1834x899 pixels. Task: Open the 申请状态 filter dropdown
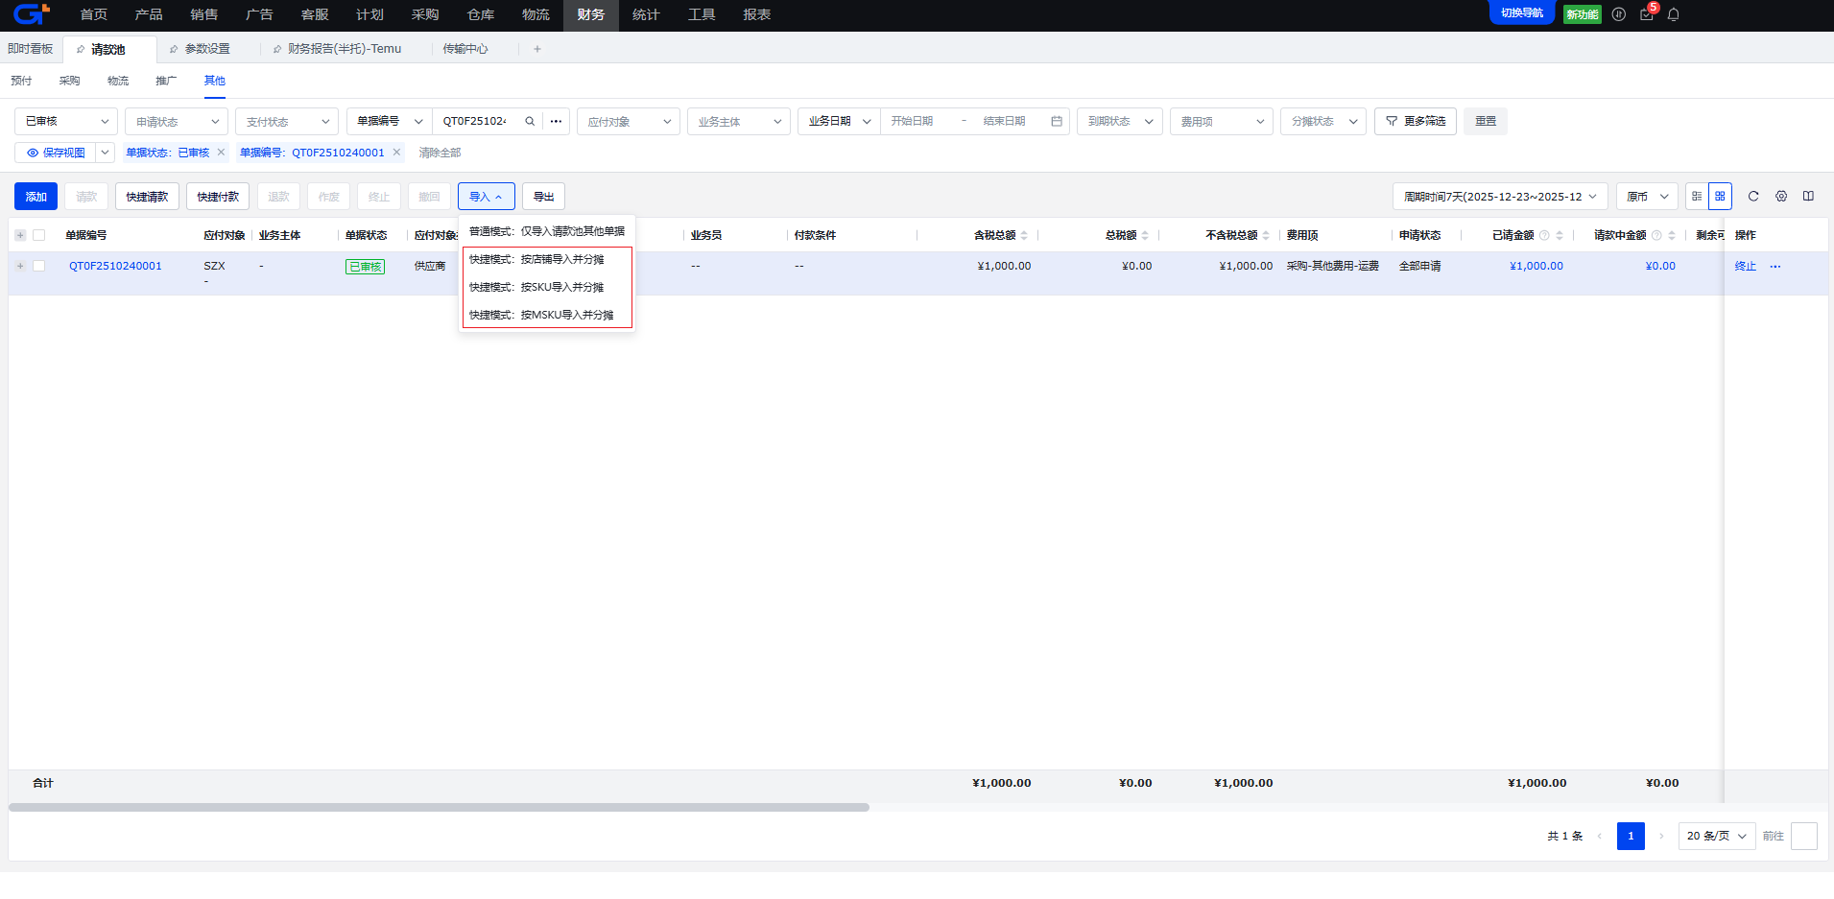coord(177,122)
